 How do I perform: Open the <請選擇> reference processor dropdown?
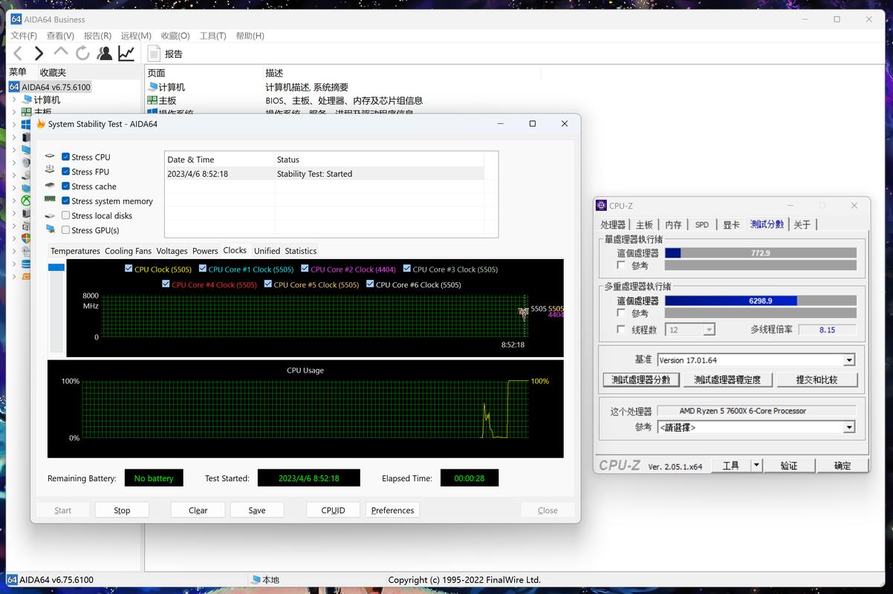pyautogui.click(x=848, y=427)
